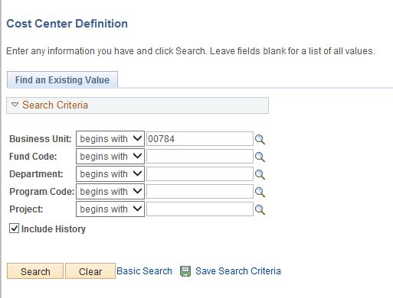This screenshot has height=298, width=393.
Task: Open the Program Code operator dropdown
Action: pos(110,191)
